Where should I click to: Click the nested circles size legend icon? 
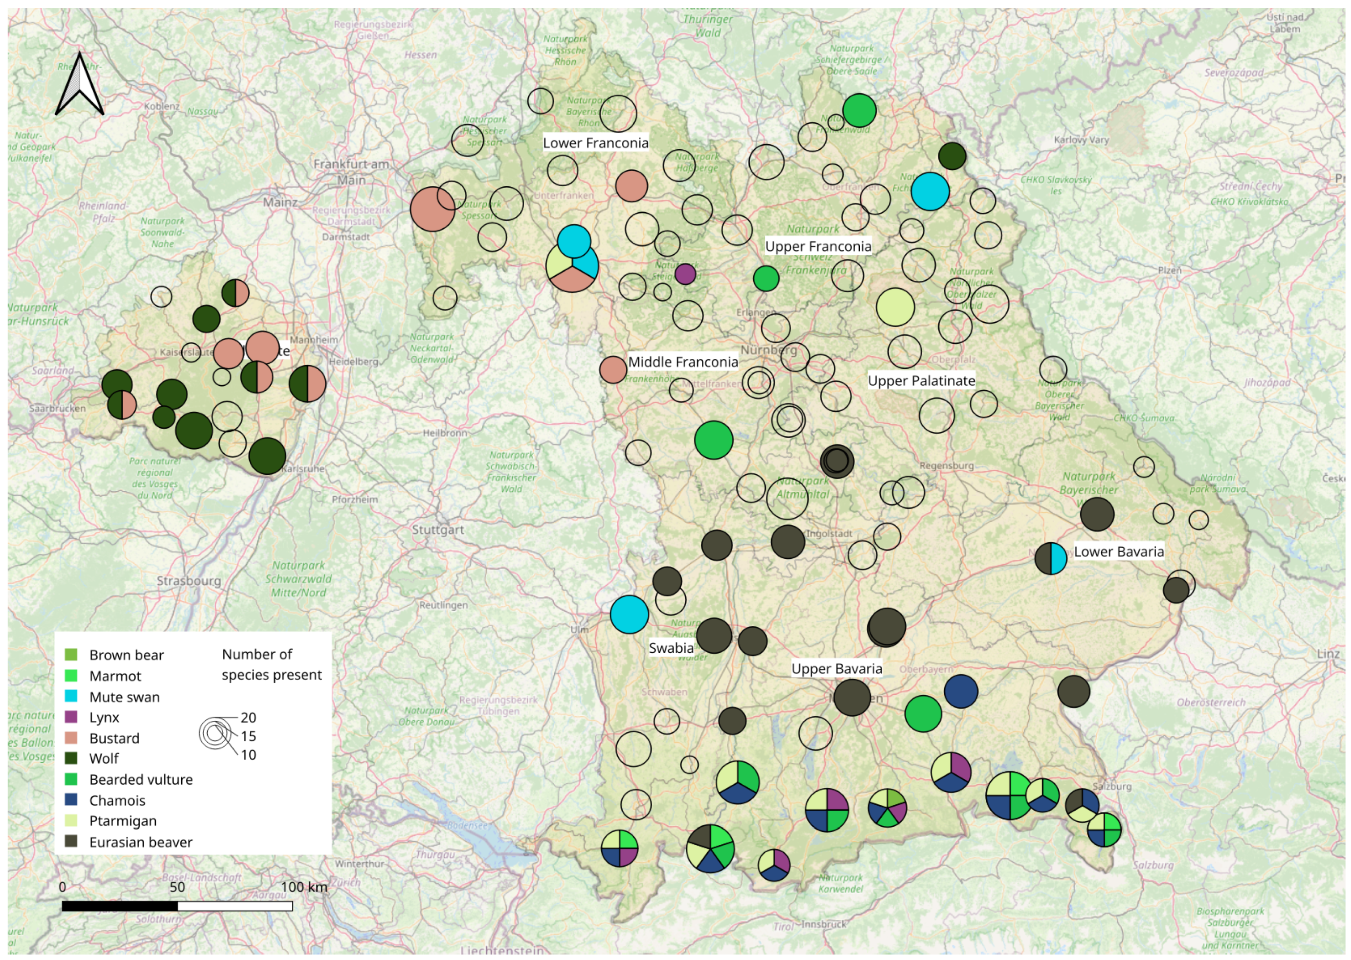coord(214,734)
